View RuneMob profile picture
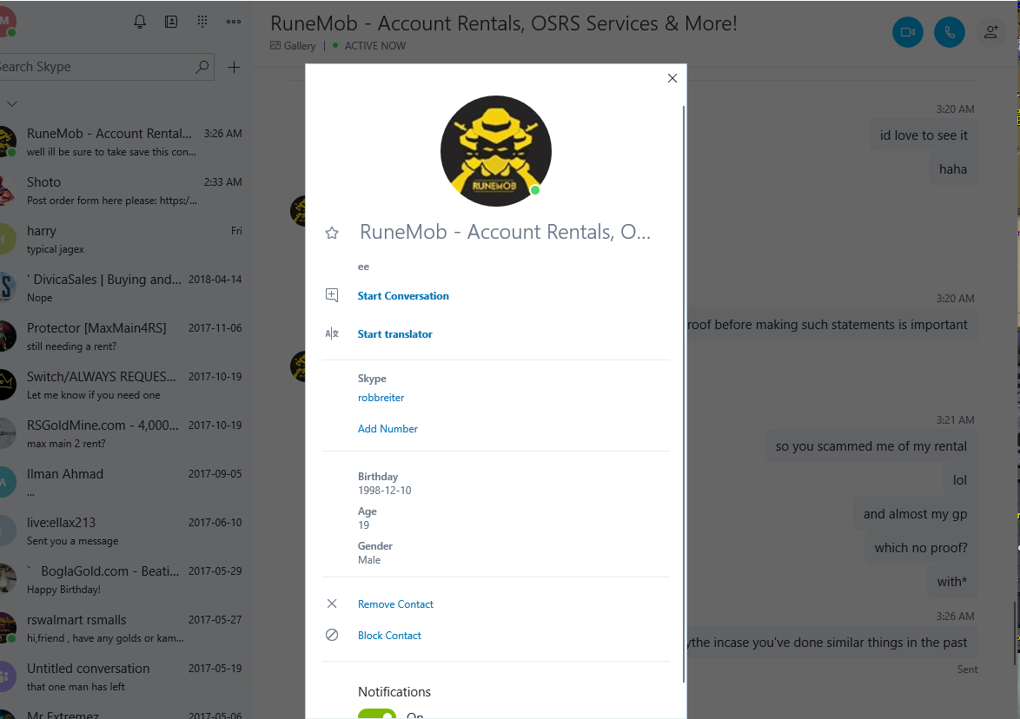 coord(496,151)
